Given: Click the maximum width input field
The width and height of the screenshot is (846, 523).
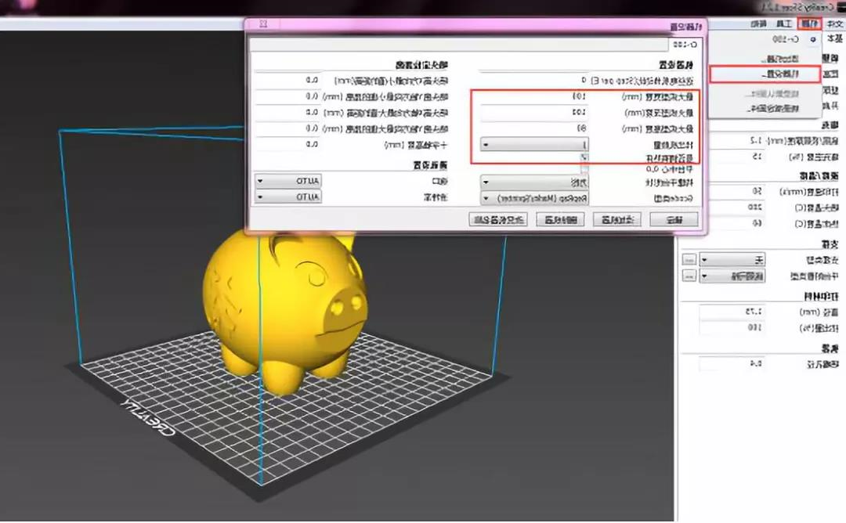Looking at the screenshot, I should 533,95.
